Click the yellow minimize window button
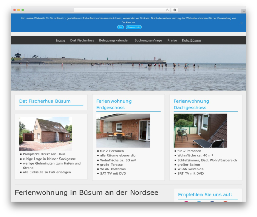Image resolution: width=257 pixels, height=217 pixels. (x=19, y=10)
